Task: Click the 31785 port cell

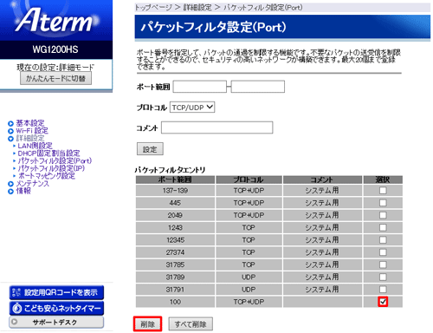Action: pos(175,264)
